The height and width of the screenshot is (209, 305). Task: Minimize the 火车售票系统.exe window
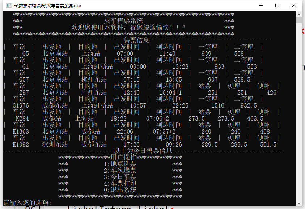[261, 5]
